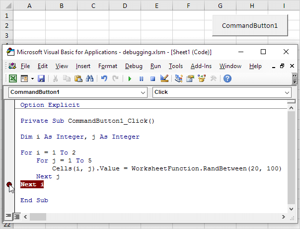
Task: Open the Tools menu
Action: pos(176,66)
